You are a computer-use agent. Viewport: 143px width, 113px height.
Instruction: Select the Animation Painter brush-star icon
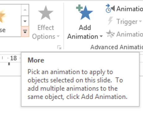[x=110, y=34]
